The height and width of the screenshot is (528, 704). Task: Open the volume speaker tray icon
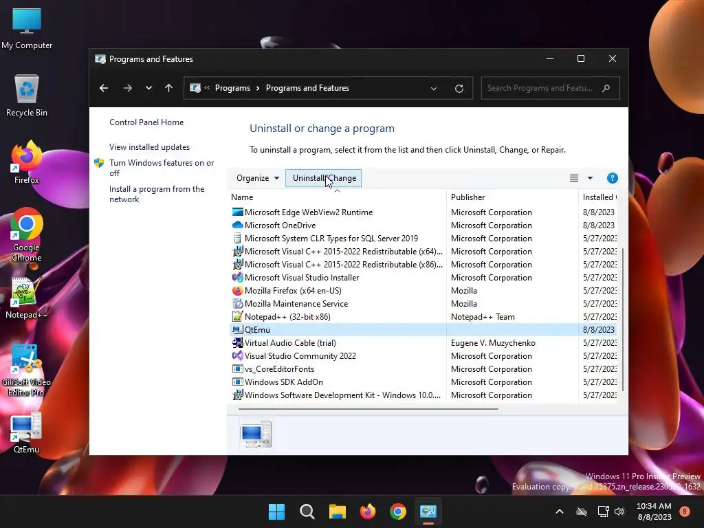[x=619, y=511]
